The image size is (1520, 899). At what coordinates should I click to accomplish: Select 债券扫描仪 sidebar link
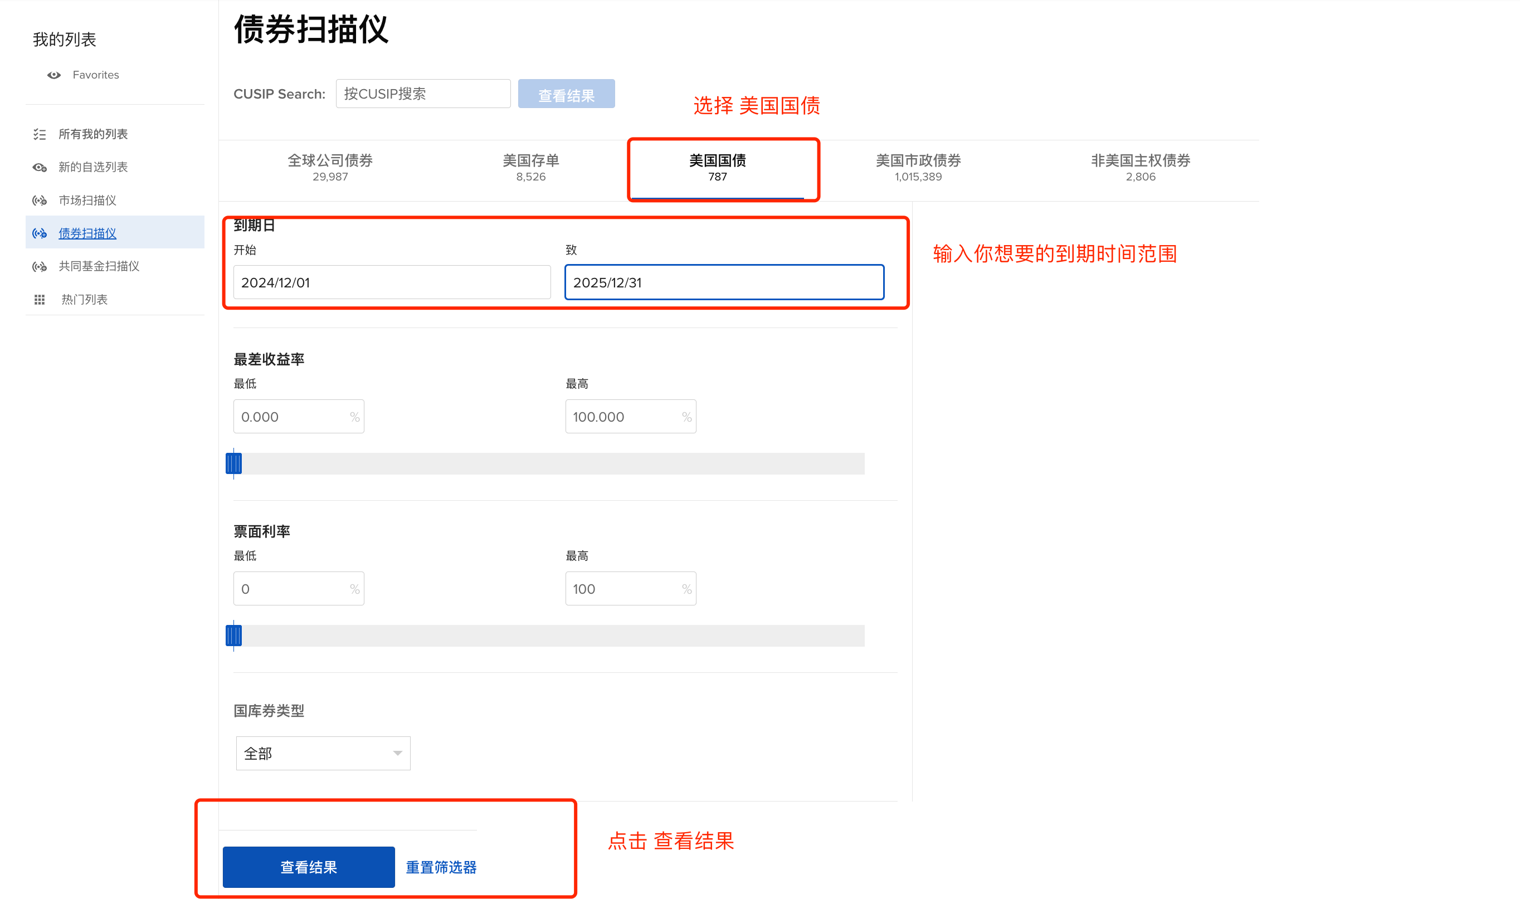coord(87,233)
